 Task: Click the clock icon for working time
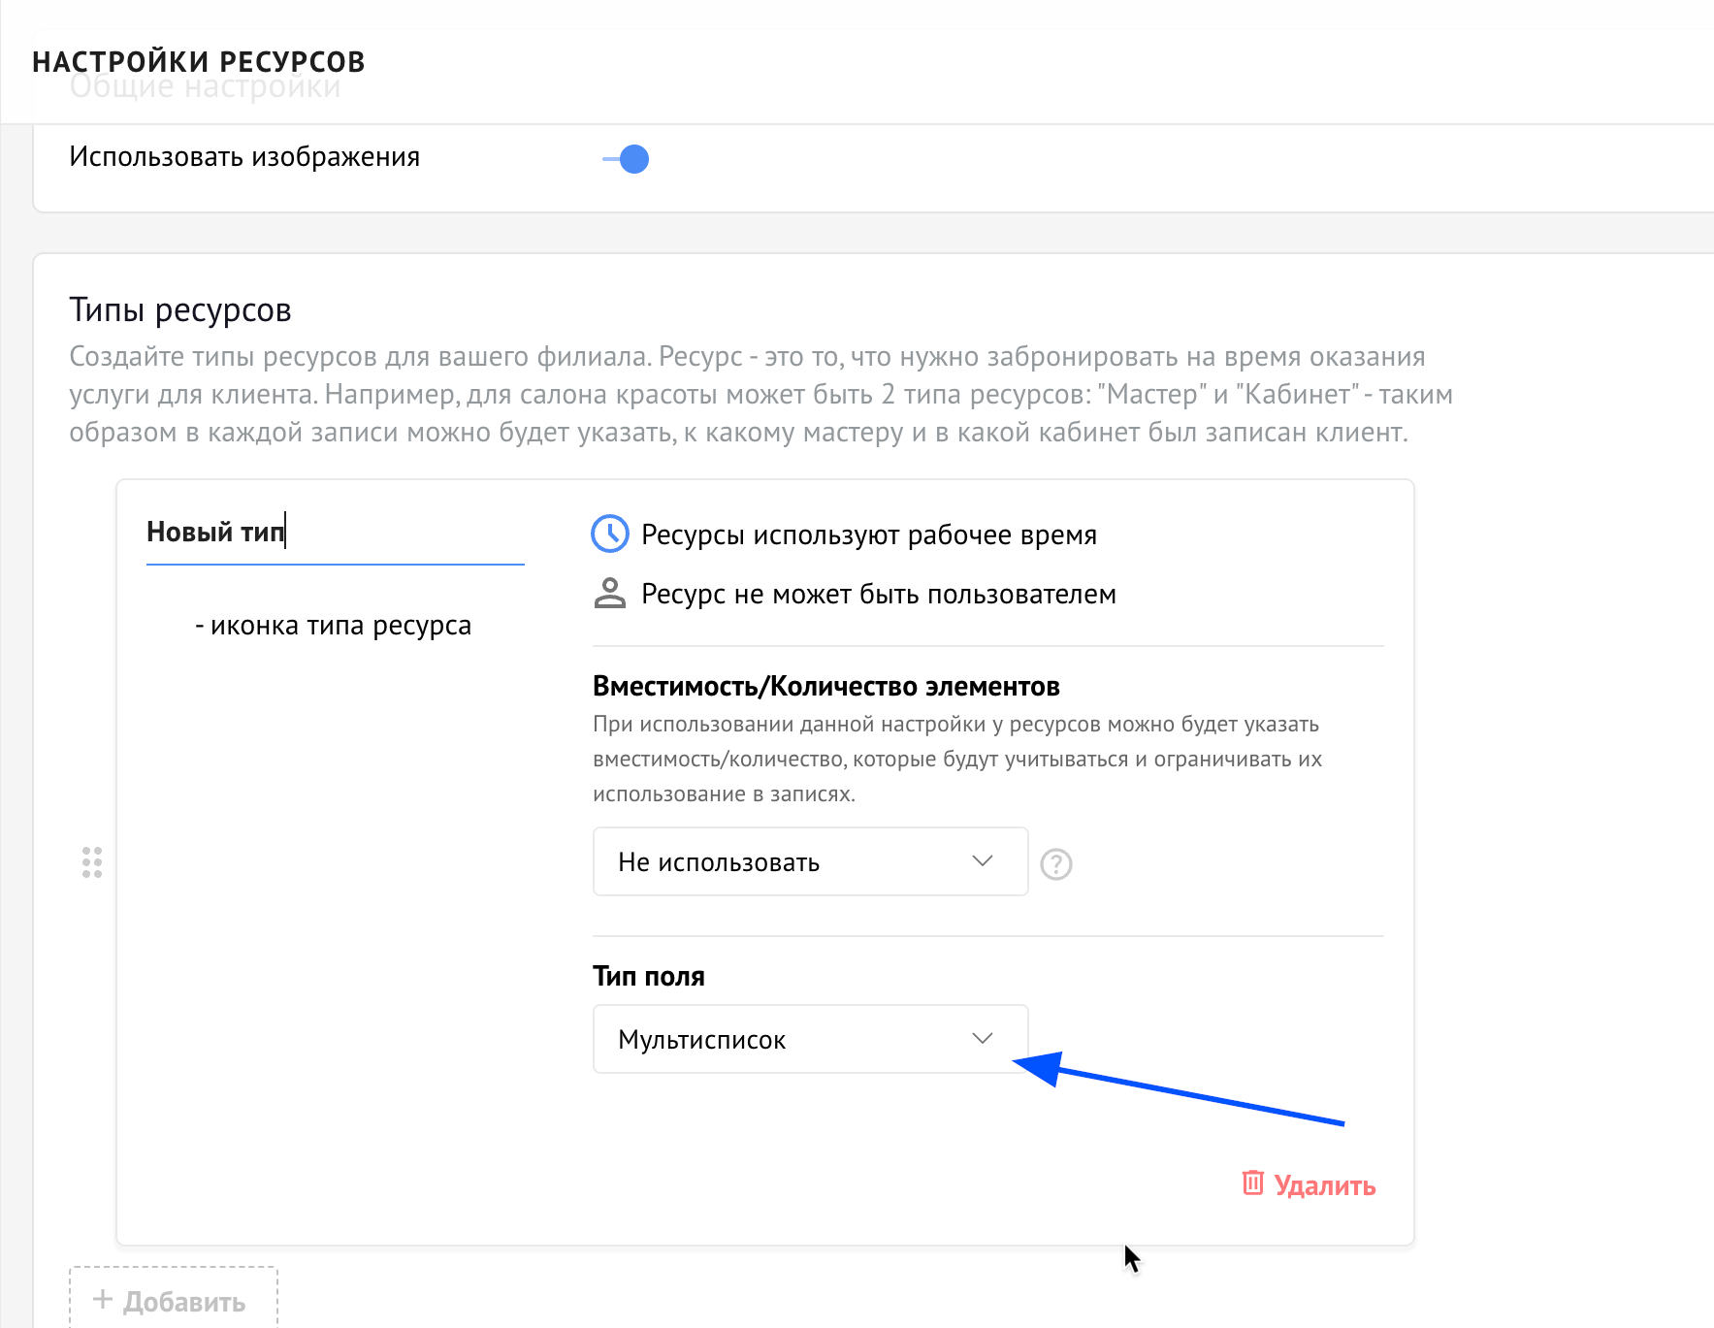610,534
